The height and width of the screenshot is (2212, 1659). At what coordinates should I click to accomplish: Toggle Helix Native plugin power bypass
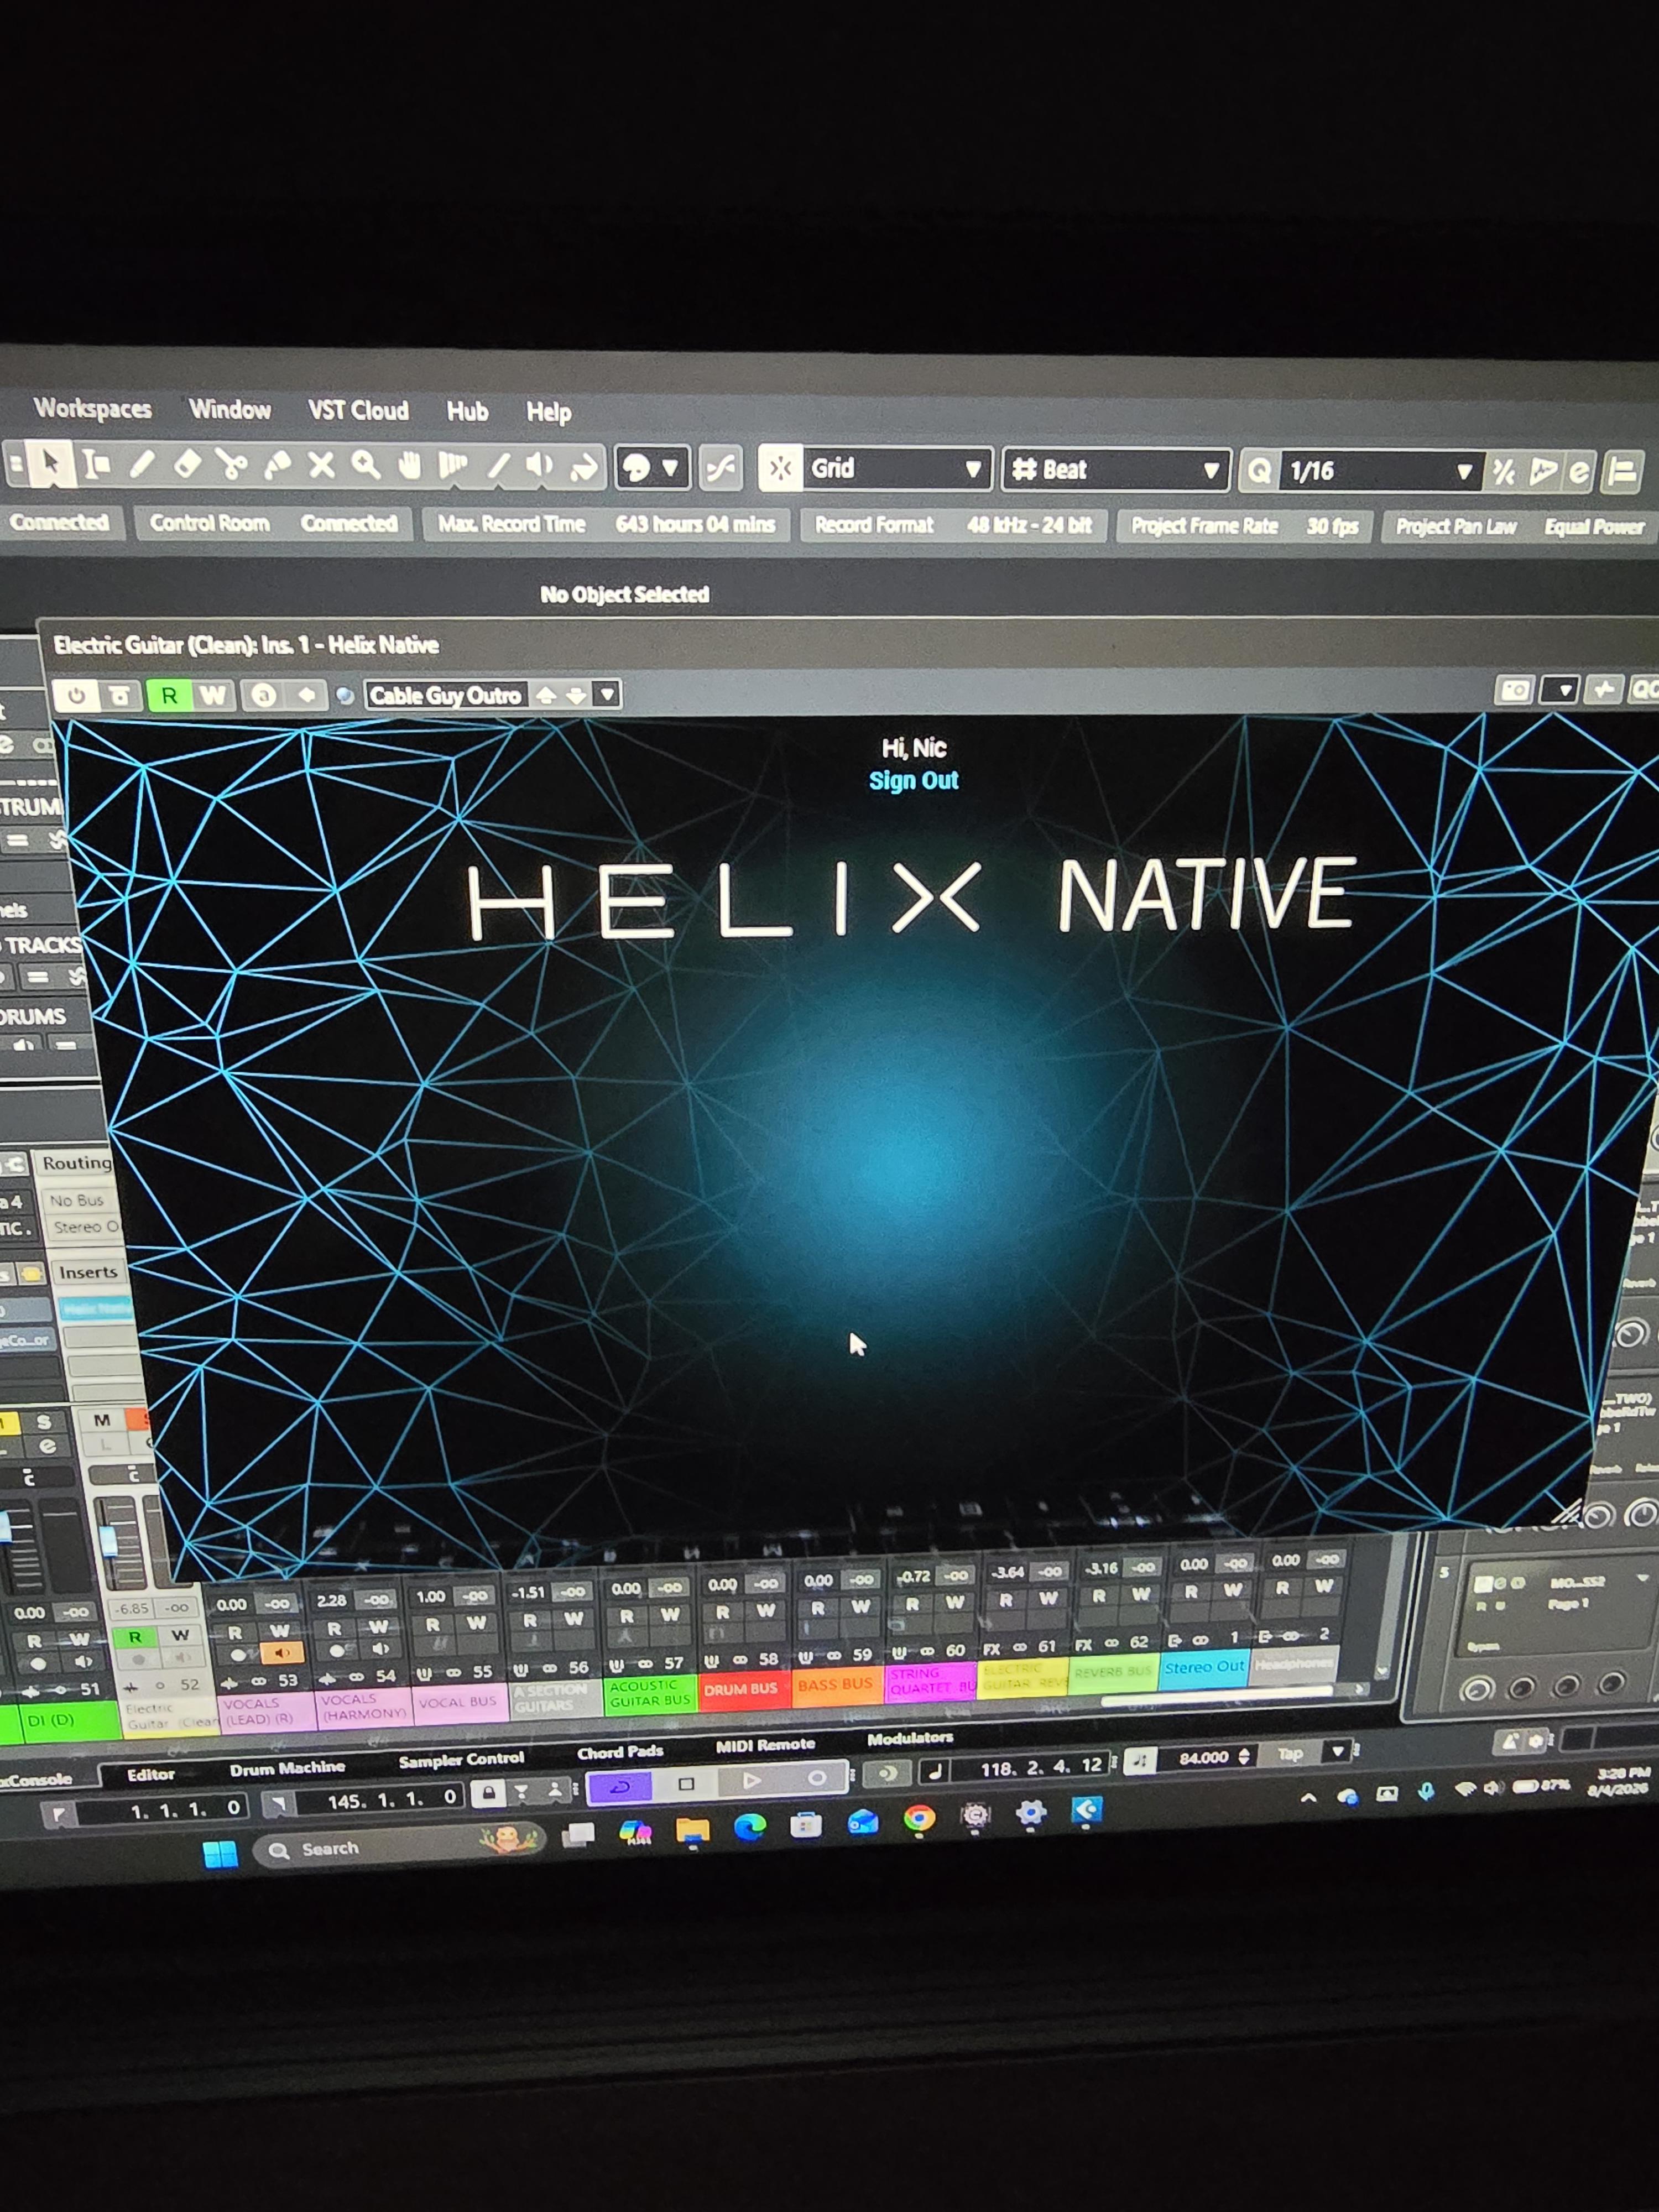point(76,694)
